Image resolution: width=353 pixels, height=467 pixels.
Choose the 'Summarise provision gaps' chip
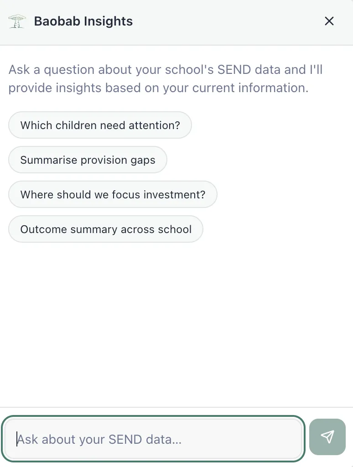(x=88, y=160)
